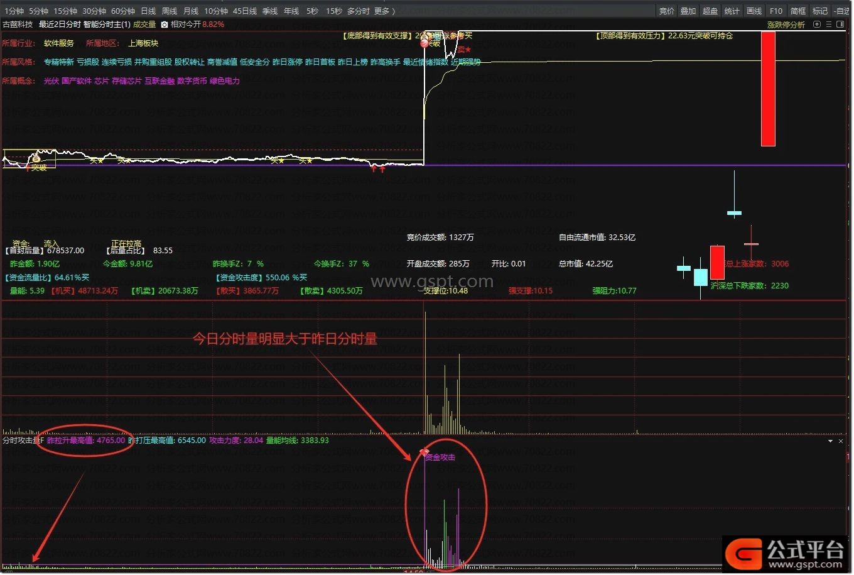Click the 绿色电力 concept tag
854x575 pixels.
click(x=225, y=81)
